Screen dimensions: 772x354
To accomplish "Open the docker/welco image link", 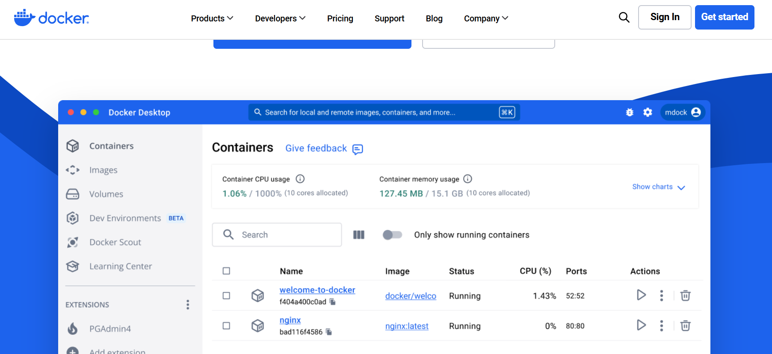I will 411,296.
